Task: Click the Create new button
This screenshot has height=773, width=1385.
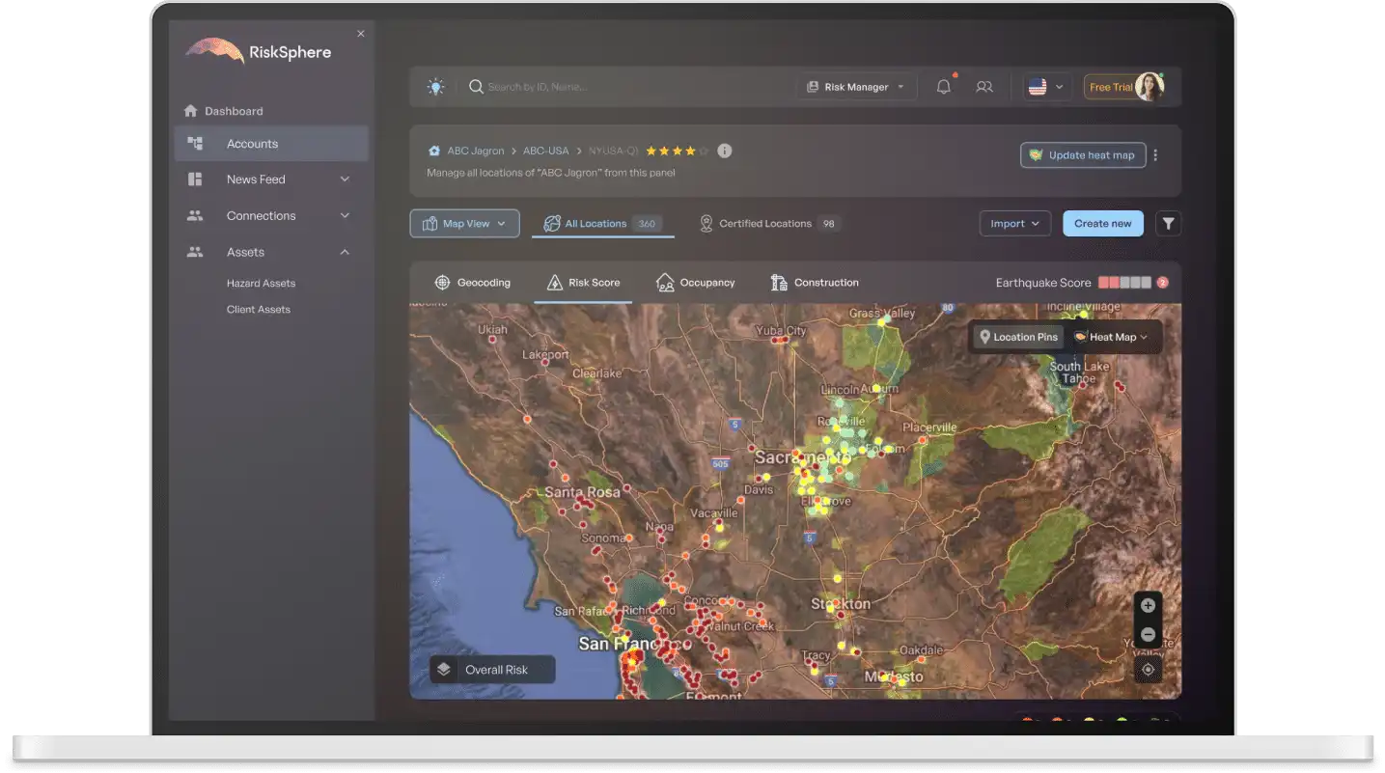Action: pyautogui.click(x=1102, y=224)
